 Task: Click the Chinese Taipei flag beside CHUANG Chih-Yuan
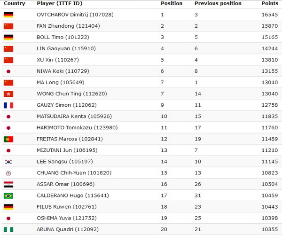(8, 173)
